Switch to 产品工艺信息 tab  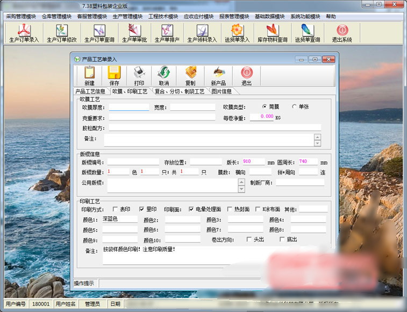tap(90, 91)
